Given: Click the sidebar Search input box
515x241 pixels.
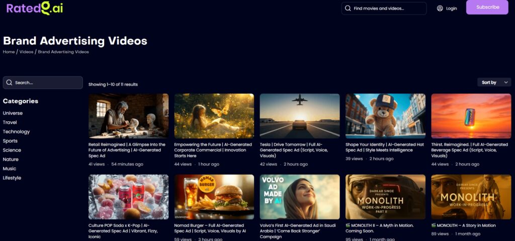Looking at the screenshot, I should 46,83.
